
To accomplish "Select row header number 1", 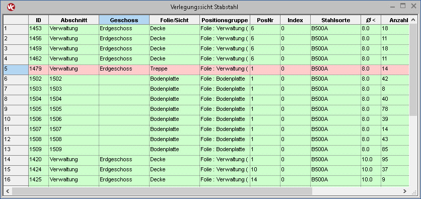I will tap(16, 30).
